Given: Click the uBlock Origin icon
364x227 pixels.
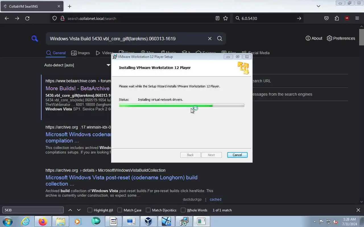Looking at the screenshot, I should [347, 18].
